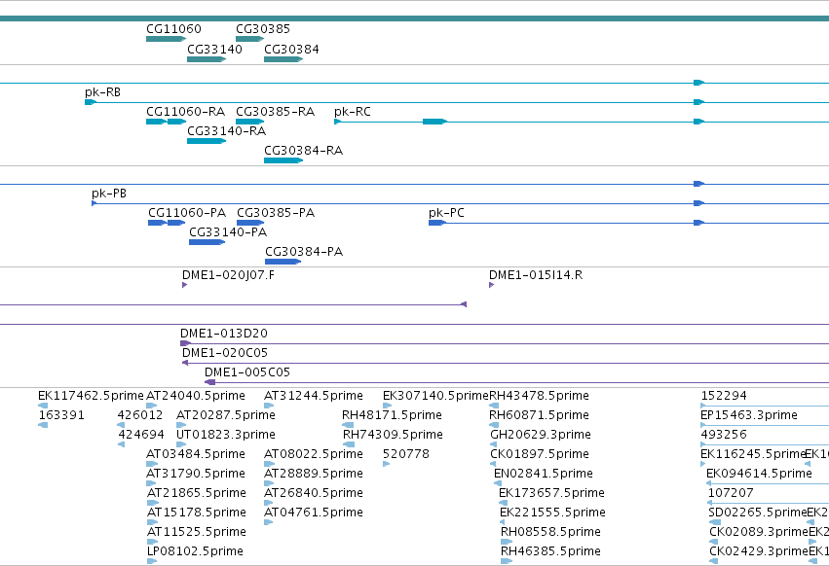This screenshot has width=829, height=566.
Task: Click the AT11525.5prime EST
Action: pyautogui.click(x=152, y=543)
